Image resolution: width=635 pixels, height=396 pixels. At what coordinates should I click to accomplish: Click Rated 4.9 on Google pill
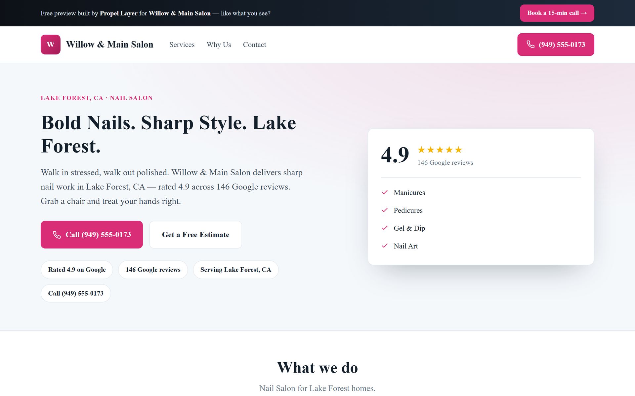(77, 270)
